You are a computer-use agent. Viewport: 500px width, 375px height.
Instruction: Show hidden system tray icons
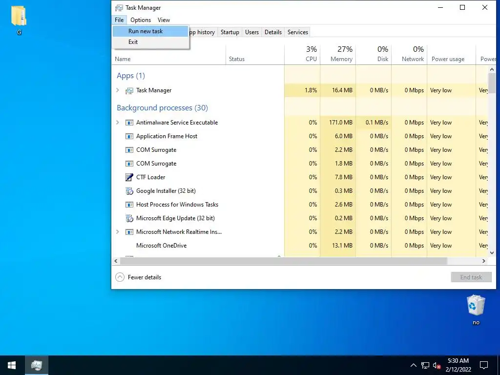tap(413, 365)
